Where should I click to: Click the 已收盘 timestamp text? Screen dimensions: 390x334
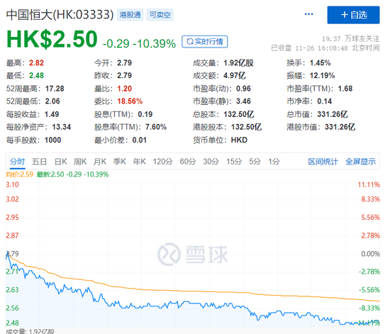tap(325, 48)
